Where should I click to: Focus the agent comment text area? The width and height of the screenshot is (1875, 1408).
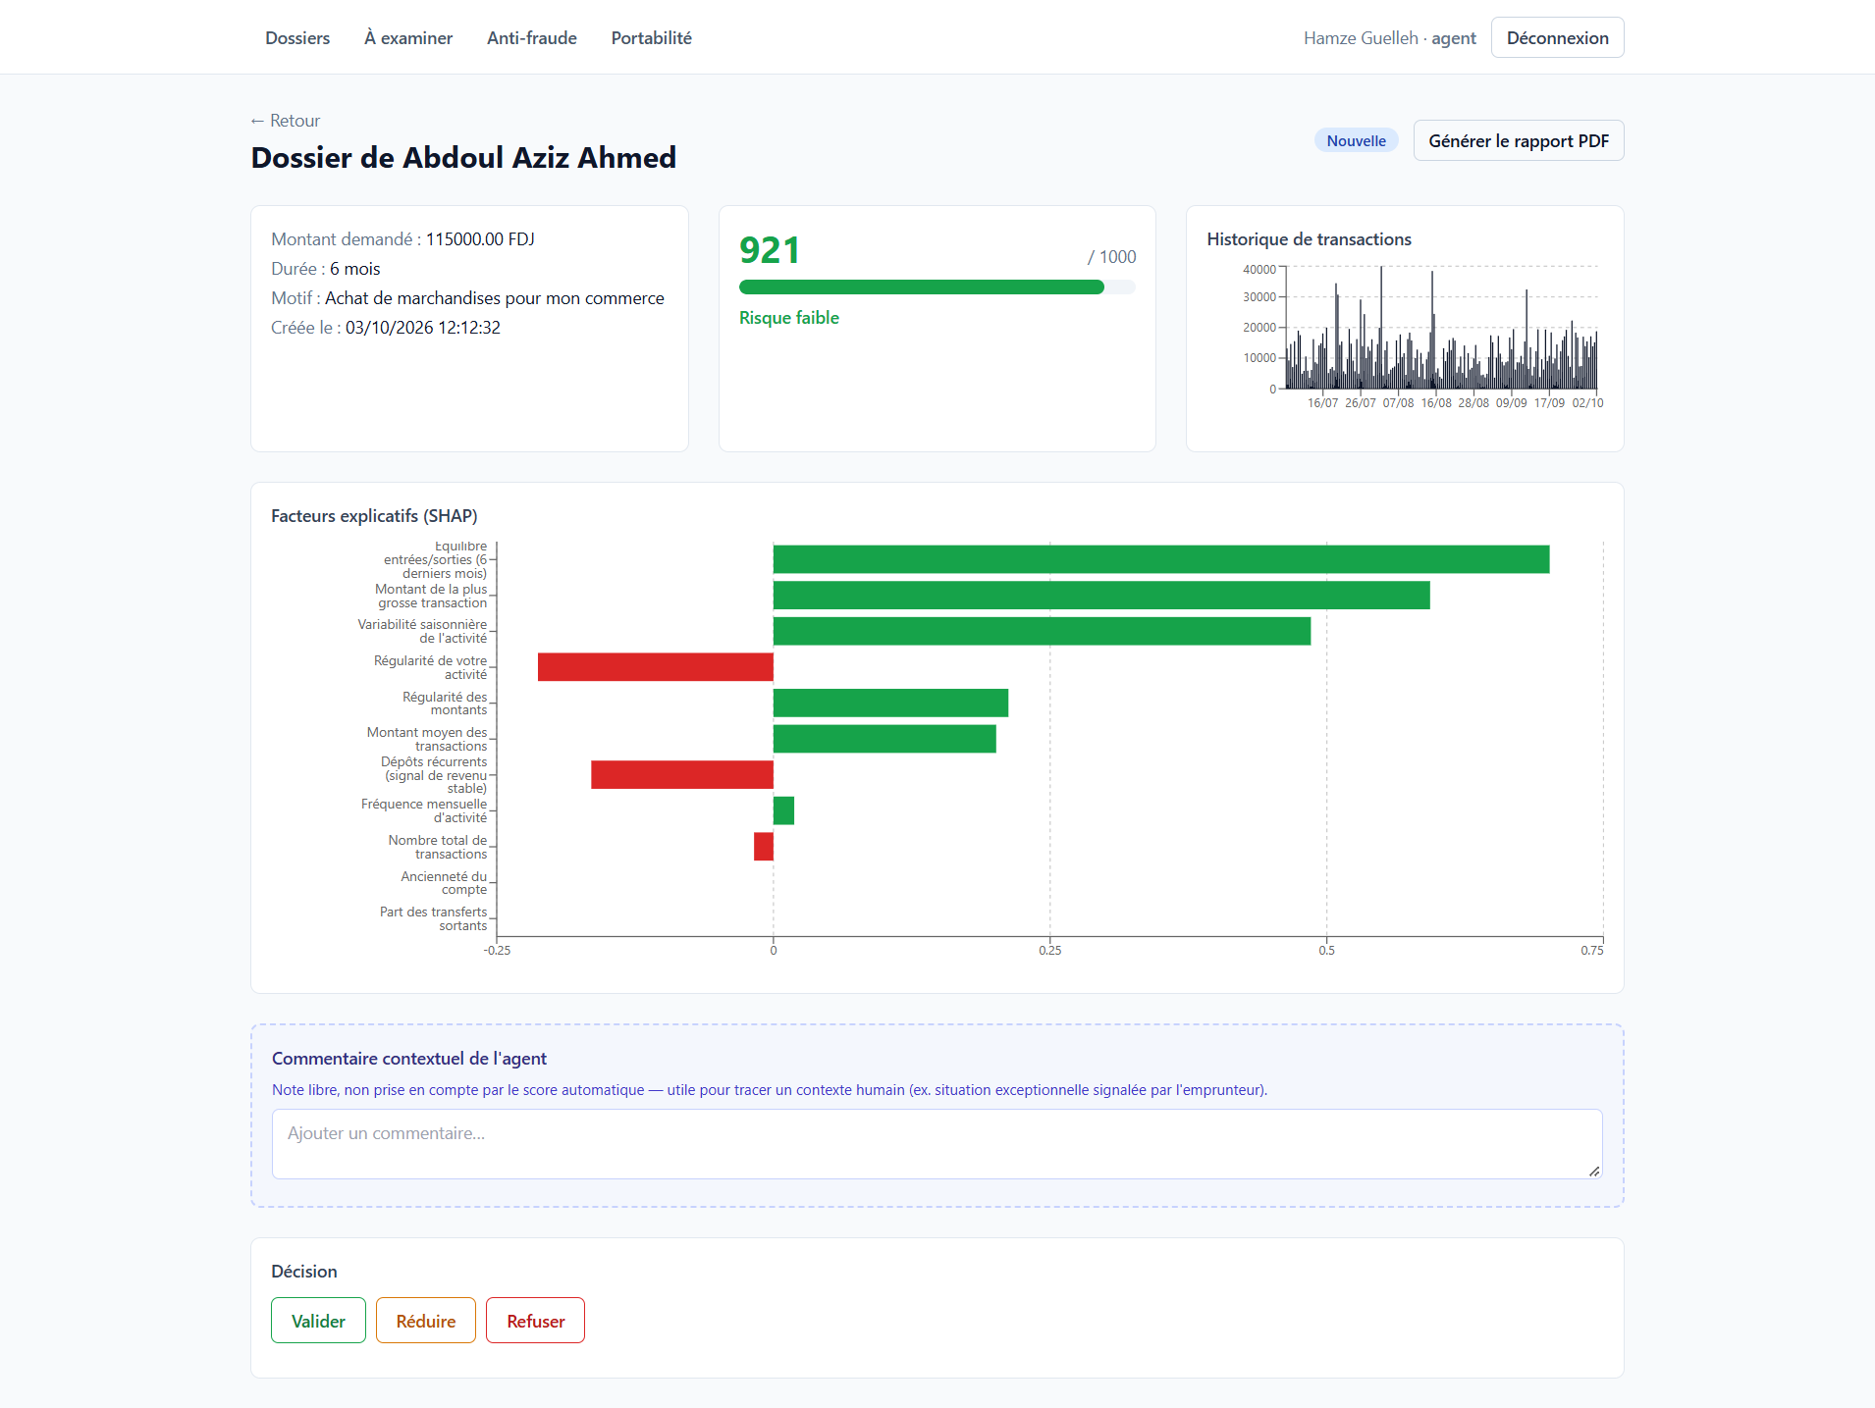click(x=937, y=1144)
